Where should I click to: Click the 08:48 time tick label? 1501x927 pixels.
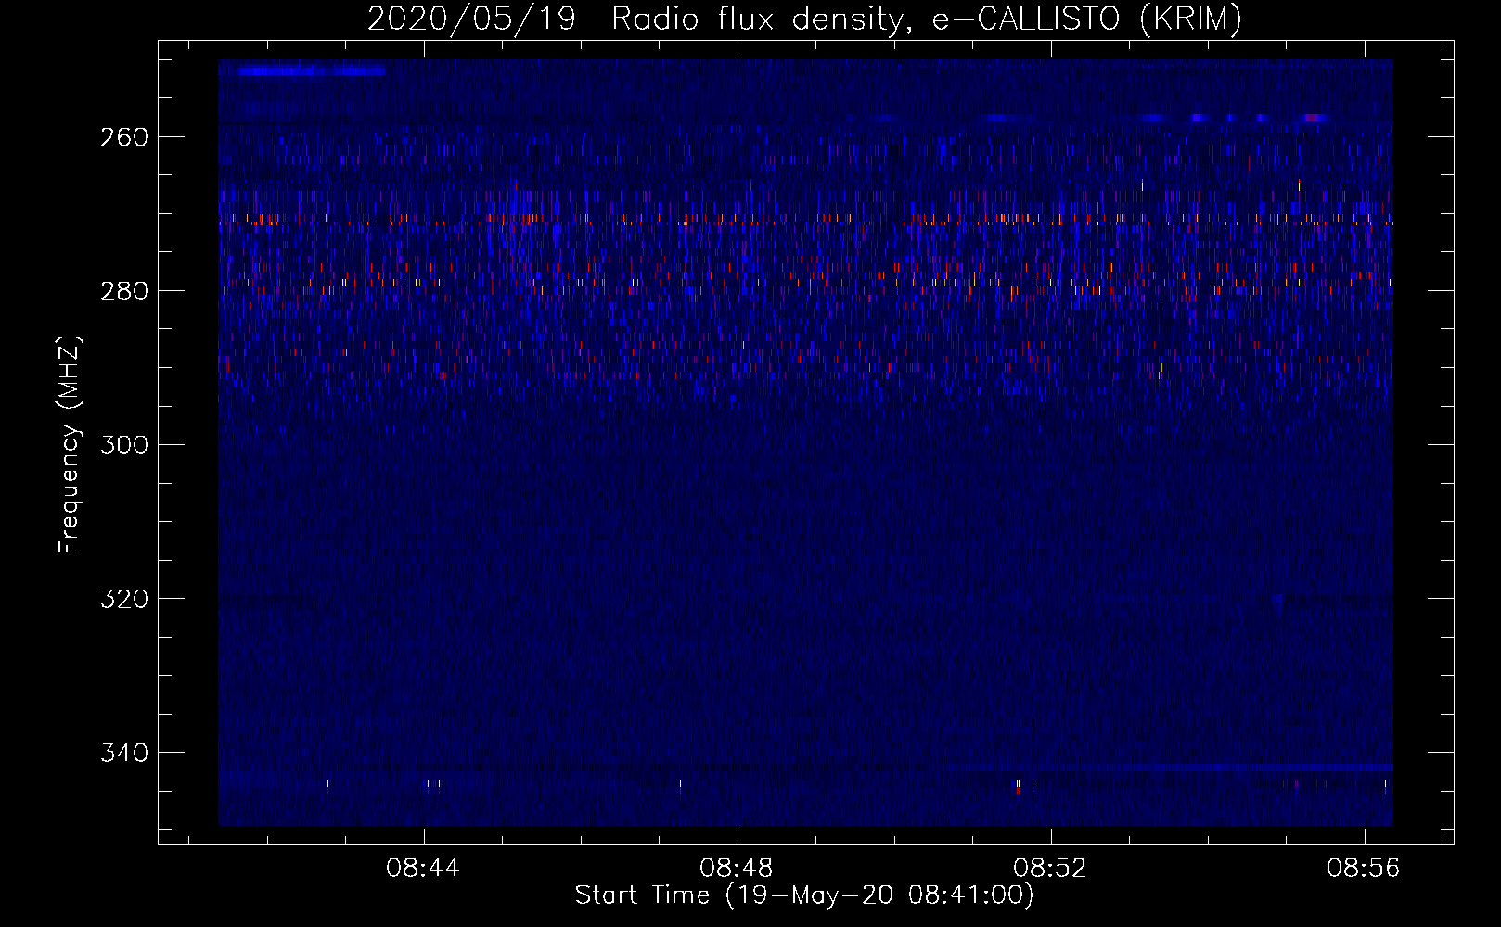(737, 869)
